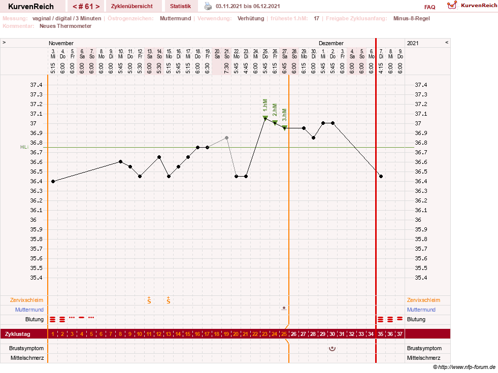Click the S+ cervical mucus symbol on day 13
The image size is (498, 373).
coord(169,300)
